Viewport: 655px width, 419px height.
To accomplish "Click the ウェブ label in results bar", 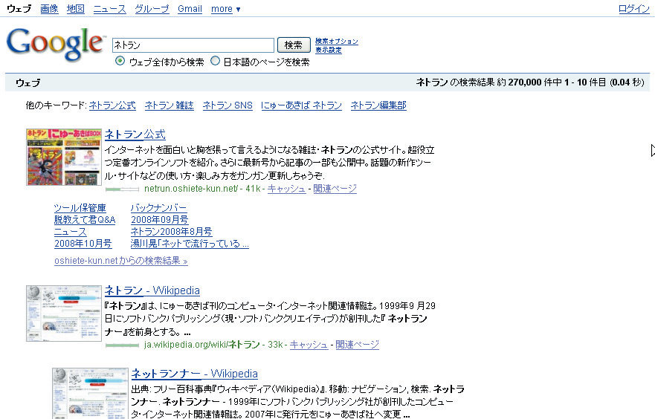I will (28, 82).
